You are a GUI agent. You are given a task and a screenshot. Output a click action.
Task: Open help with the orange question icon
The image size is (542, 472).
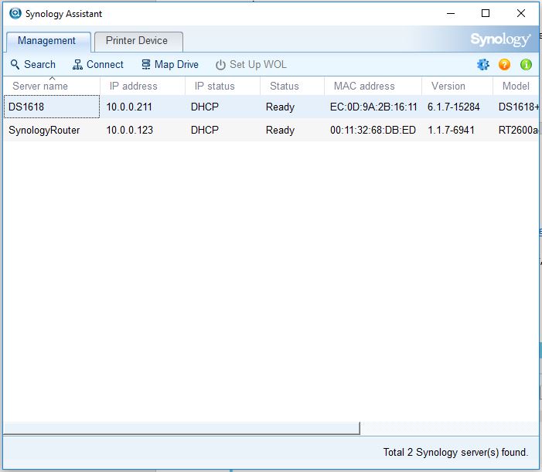[504, 65]
